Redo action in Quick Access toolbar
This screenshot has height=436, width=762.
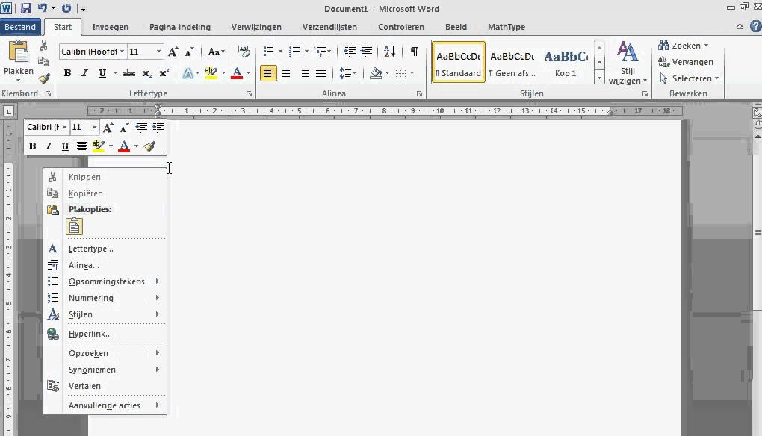tap(66, 8)
